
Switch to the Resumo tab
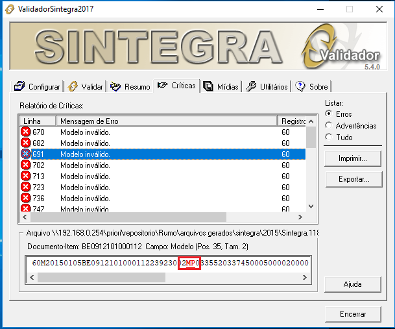130,87
